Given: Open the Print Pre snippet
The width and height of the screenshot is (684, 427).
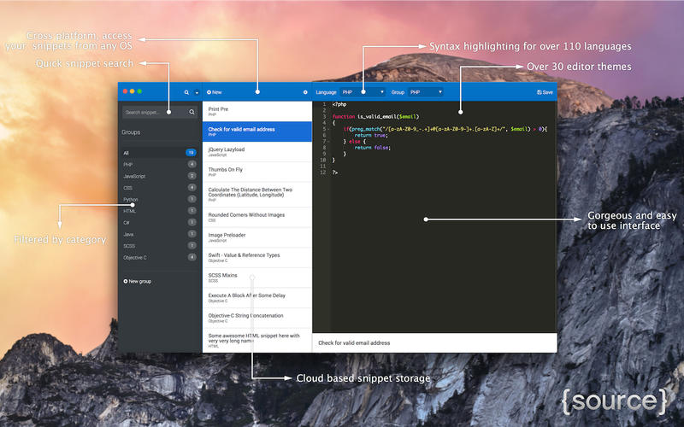Looking at the screenshot, I should [257, 111].
